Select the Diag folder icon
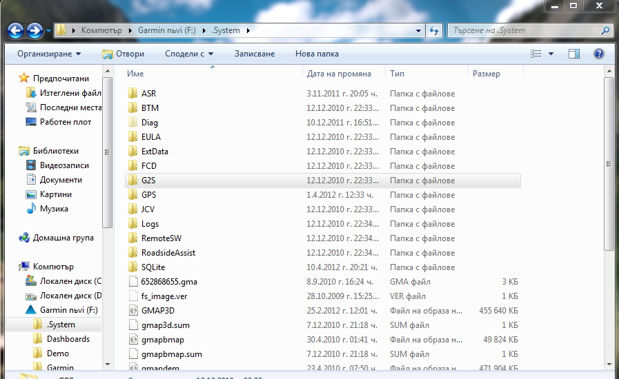The height and width of the screenshot is (379, 619). (x=133, y=123)
